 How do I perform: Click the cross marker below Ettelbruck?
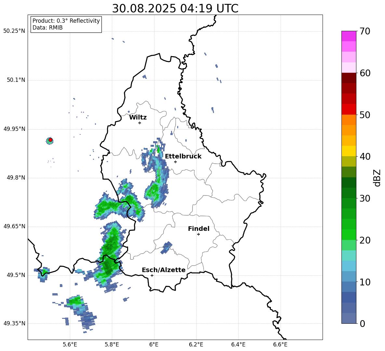pos(175,162)
